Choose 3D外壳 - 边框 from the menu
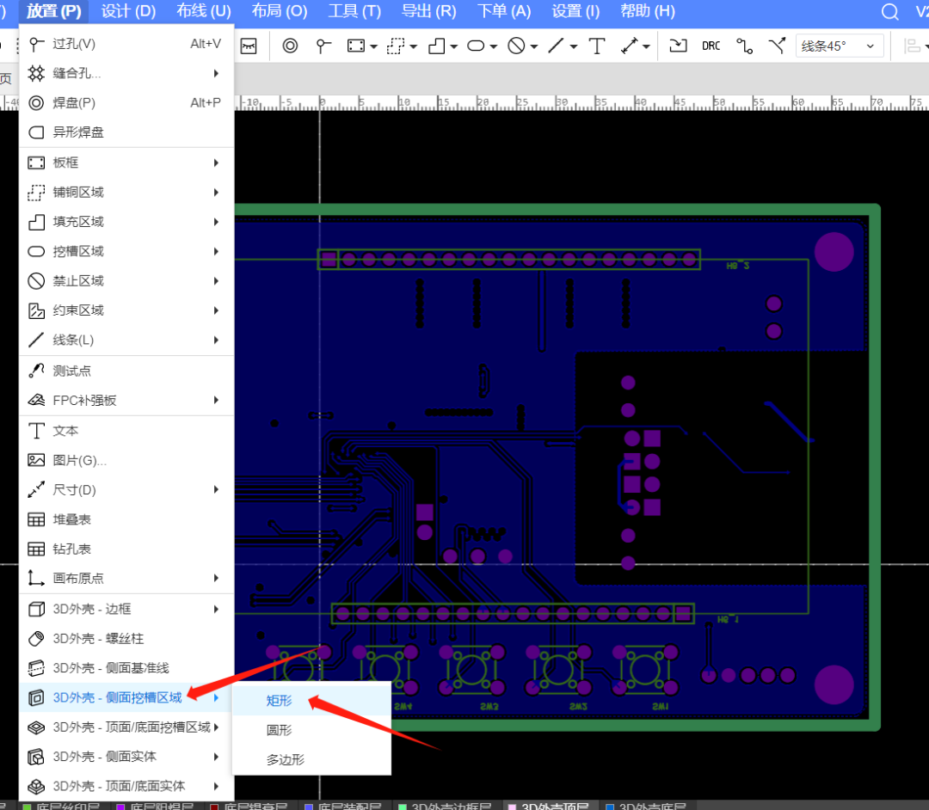The image size is (929, 810). click(126, 609)
